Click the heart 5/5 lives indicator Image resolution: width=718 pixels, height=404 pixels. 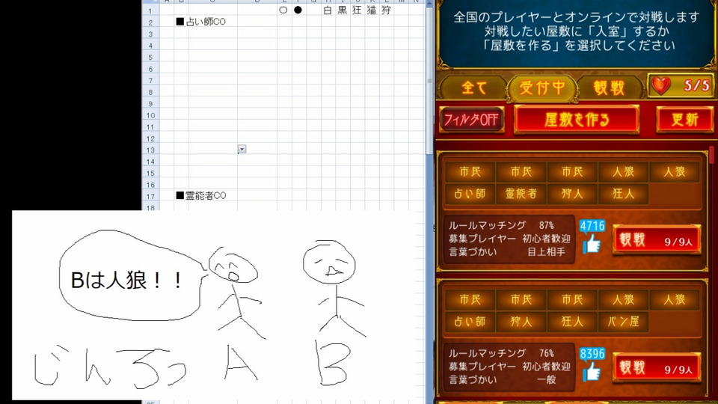point(681,85)
